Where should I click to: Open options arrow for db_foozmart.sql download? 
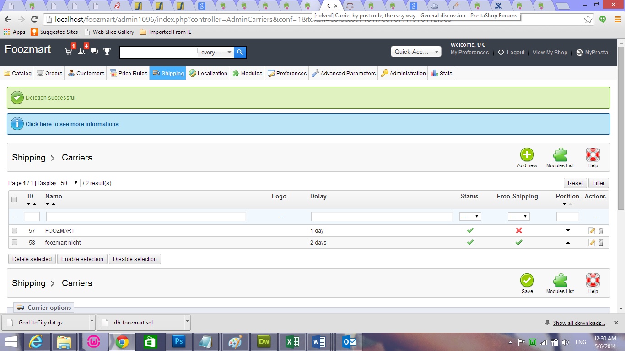187,322
